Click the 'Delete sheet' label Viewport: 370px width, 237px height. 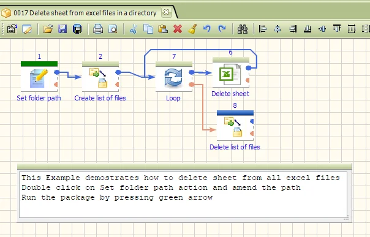tap(230, 94)
